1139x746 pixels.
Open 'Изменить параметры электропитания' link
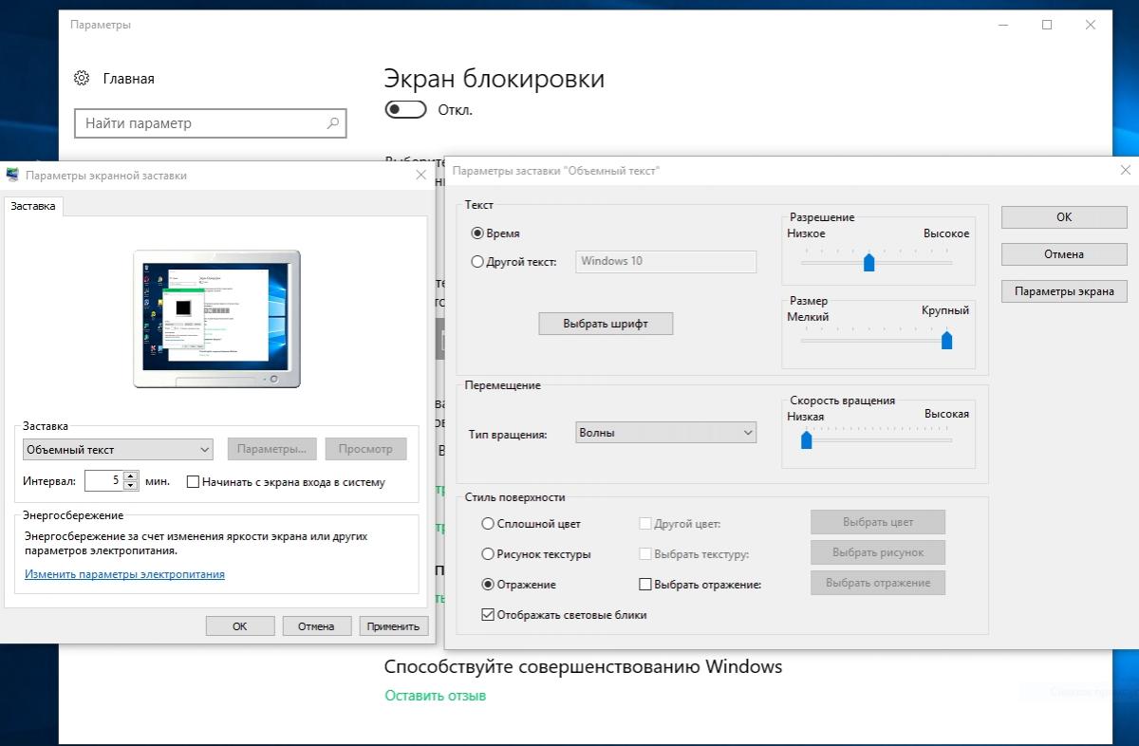click(x=124, y=574)
